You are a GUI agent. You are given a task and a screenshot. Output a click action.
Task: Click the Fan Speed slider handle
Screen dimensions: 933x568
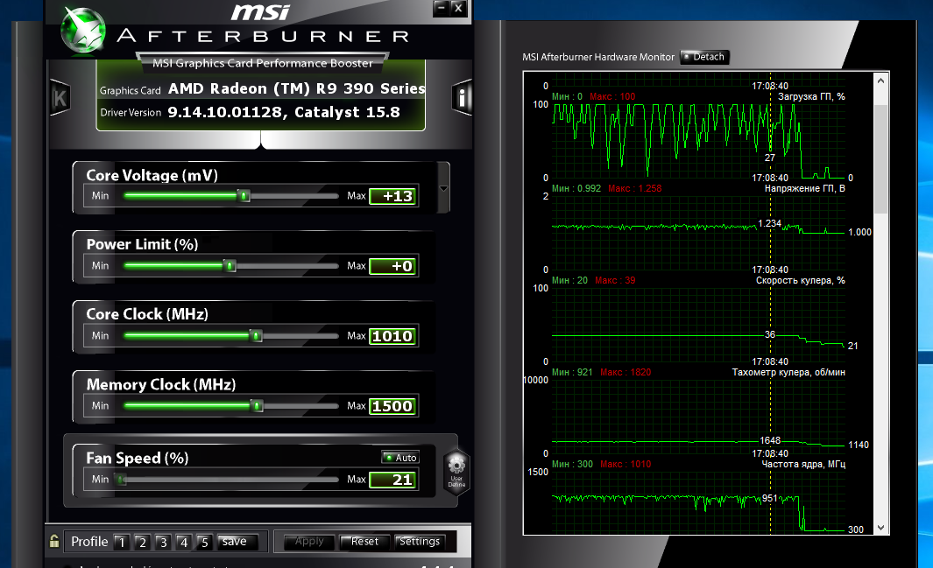[122, 479]
